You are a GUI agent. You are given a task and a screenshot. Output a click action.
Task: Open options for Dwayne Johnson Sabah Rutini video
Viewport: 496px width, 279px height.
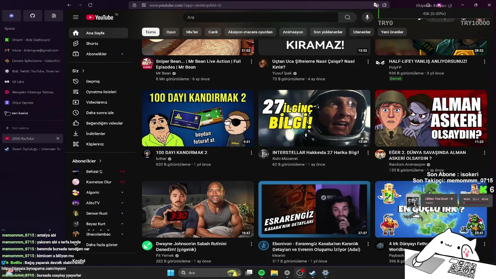[251, 244]
